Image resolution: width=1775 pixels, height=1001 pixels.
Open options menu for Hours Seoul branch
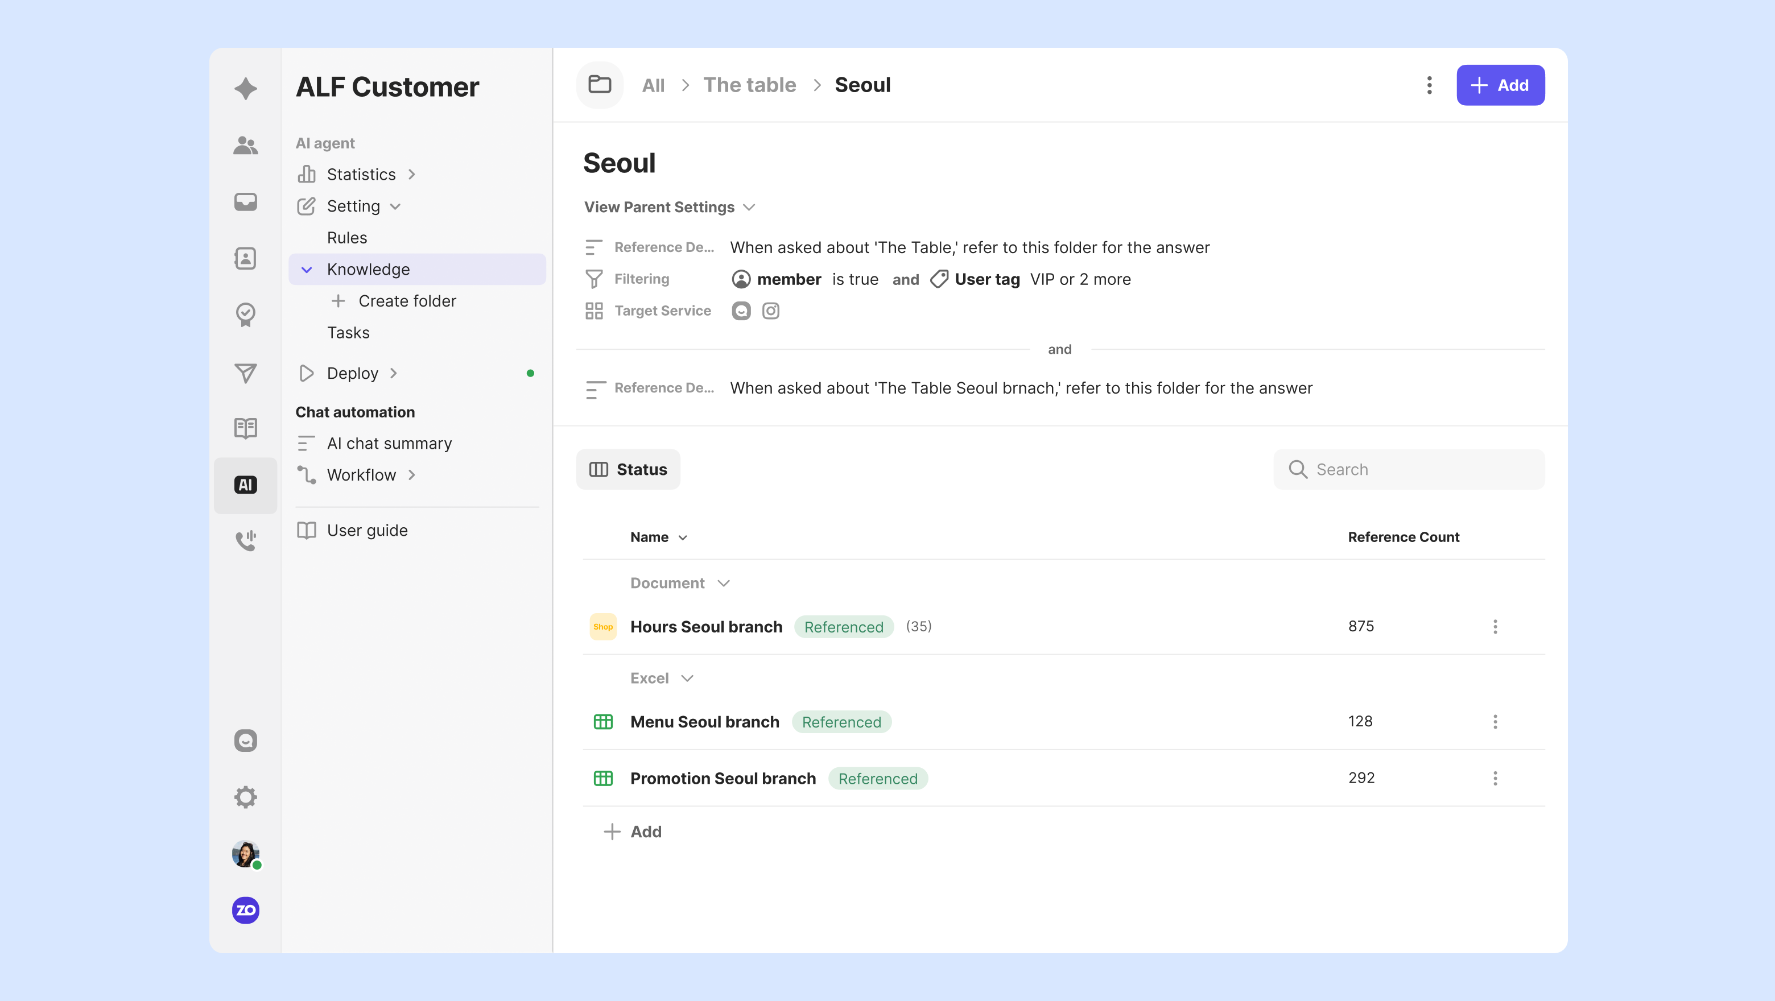1495,626
